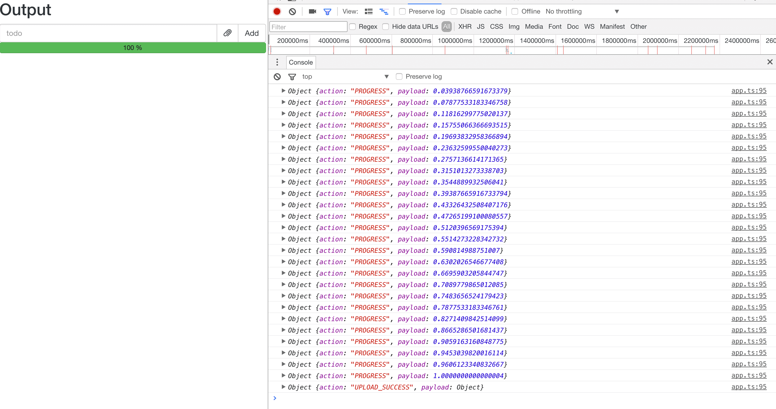Clear the console with the clear icon
Screen dimensions: 776x409
(x=277, y=77)
